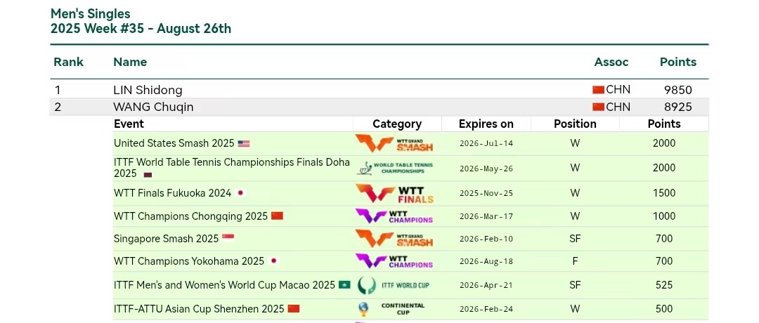Click the ITTF World Cup logo
Viewport: 759px width, 323px height.
[x=394, y=285]
